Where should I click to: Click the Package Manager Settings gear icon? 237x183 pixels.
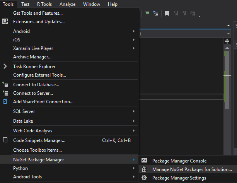point(144,178)
